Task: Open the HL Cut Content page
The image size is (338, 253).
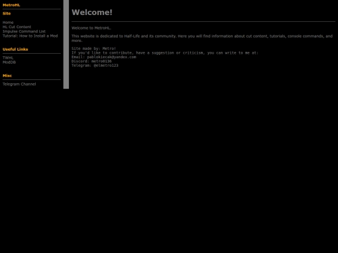Action: pyautogui.click(x=17, y=27)
